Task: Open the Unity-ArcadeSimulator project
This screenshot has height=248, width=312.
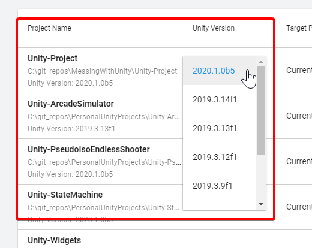Action: (71, 104)
